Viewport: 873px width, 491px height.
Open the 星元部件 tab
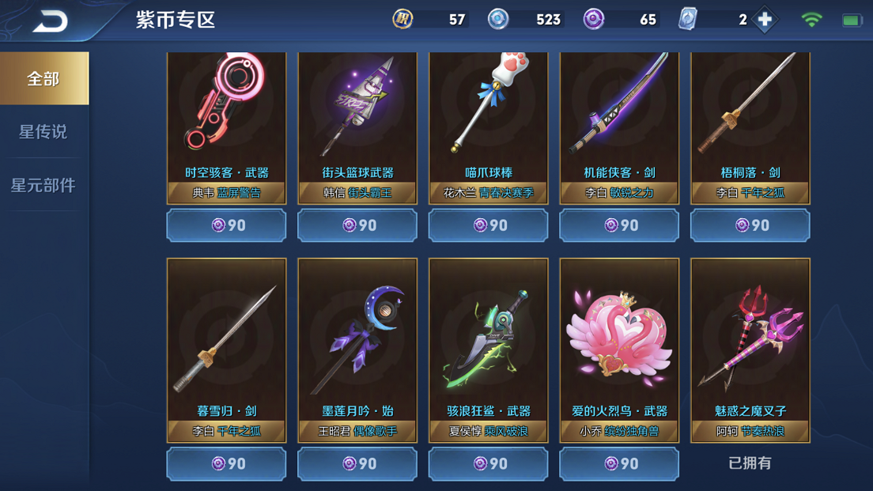44,185
